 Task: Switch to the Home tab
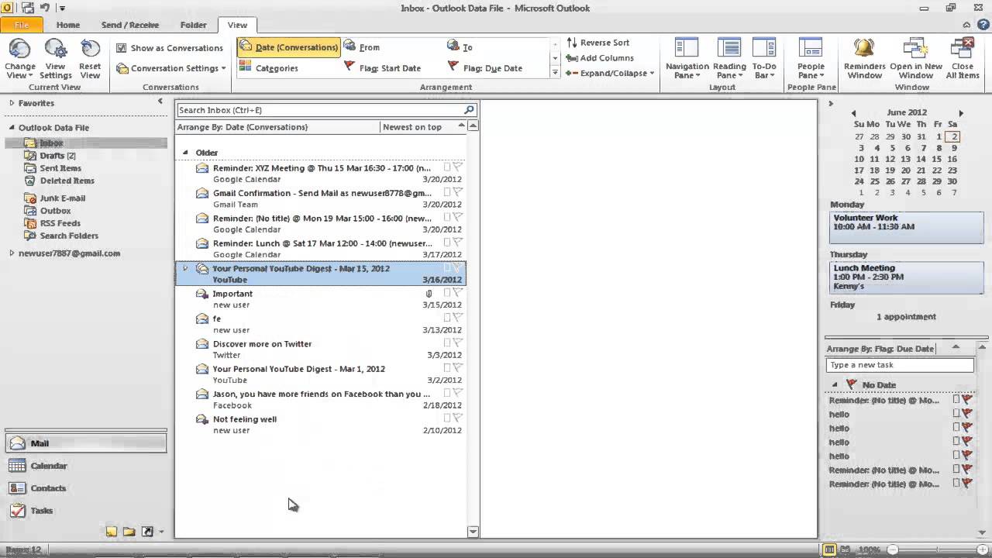pos(67,25)
